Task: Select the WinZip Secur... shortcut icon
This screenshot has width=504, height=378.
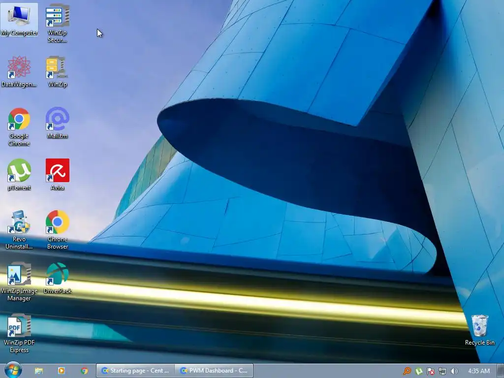Action: tap(57, 23)
